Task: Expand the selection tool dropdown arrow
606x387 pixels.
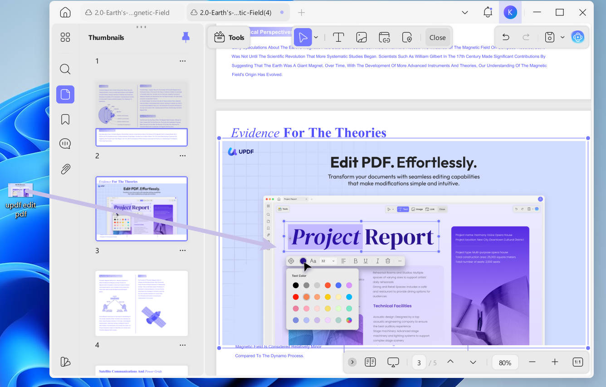Action: tap(316, 37)
